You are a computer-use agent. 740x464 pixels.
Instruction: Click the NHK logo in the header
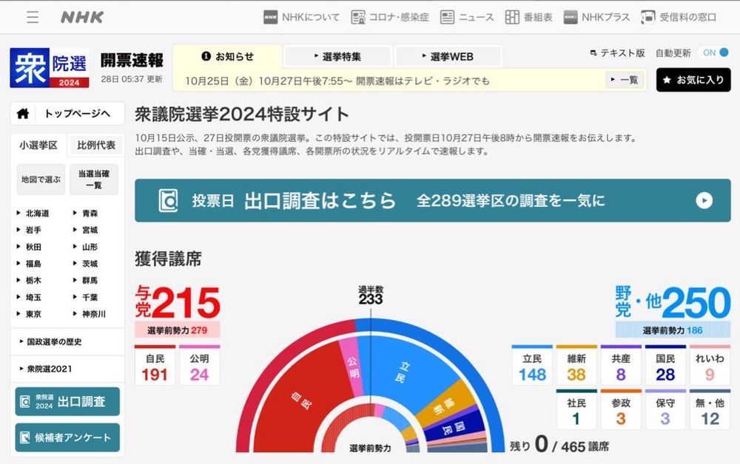[x=81, y=16]
